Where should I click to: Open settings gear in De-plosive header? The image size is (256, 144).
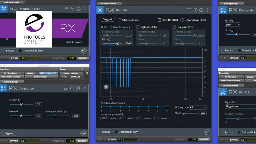78,88
